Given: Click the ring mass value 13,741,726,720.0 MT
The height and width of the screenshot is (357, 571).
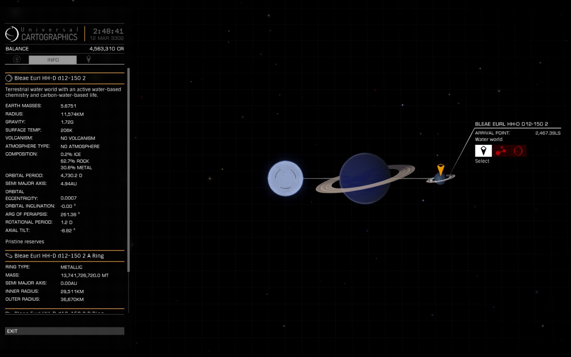Looking at the screenshot, I should 84,275.
